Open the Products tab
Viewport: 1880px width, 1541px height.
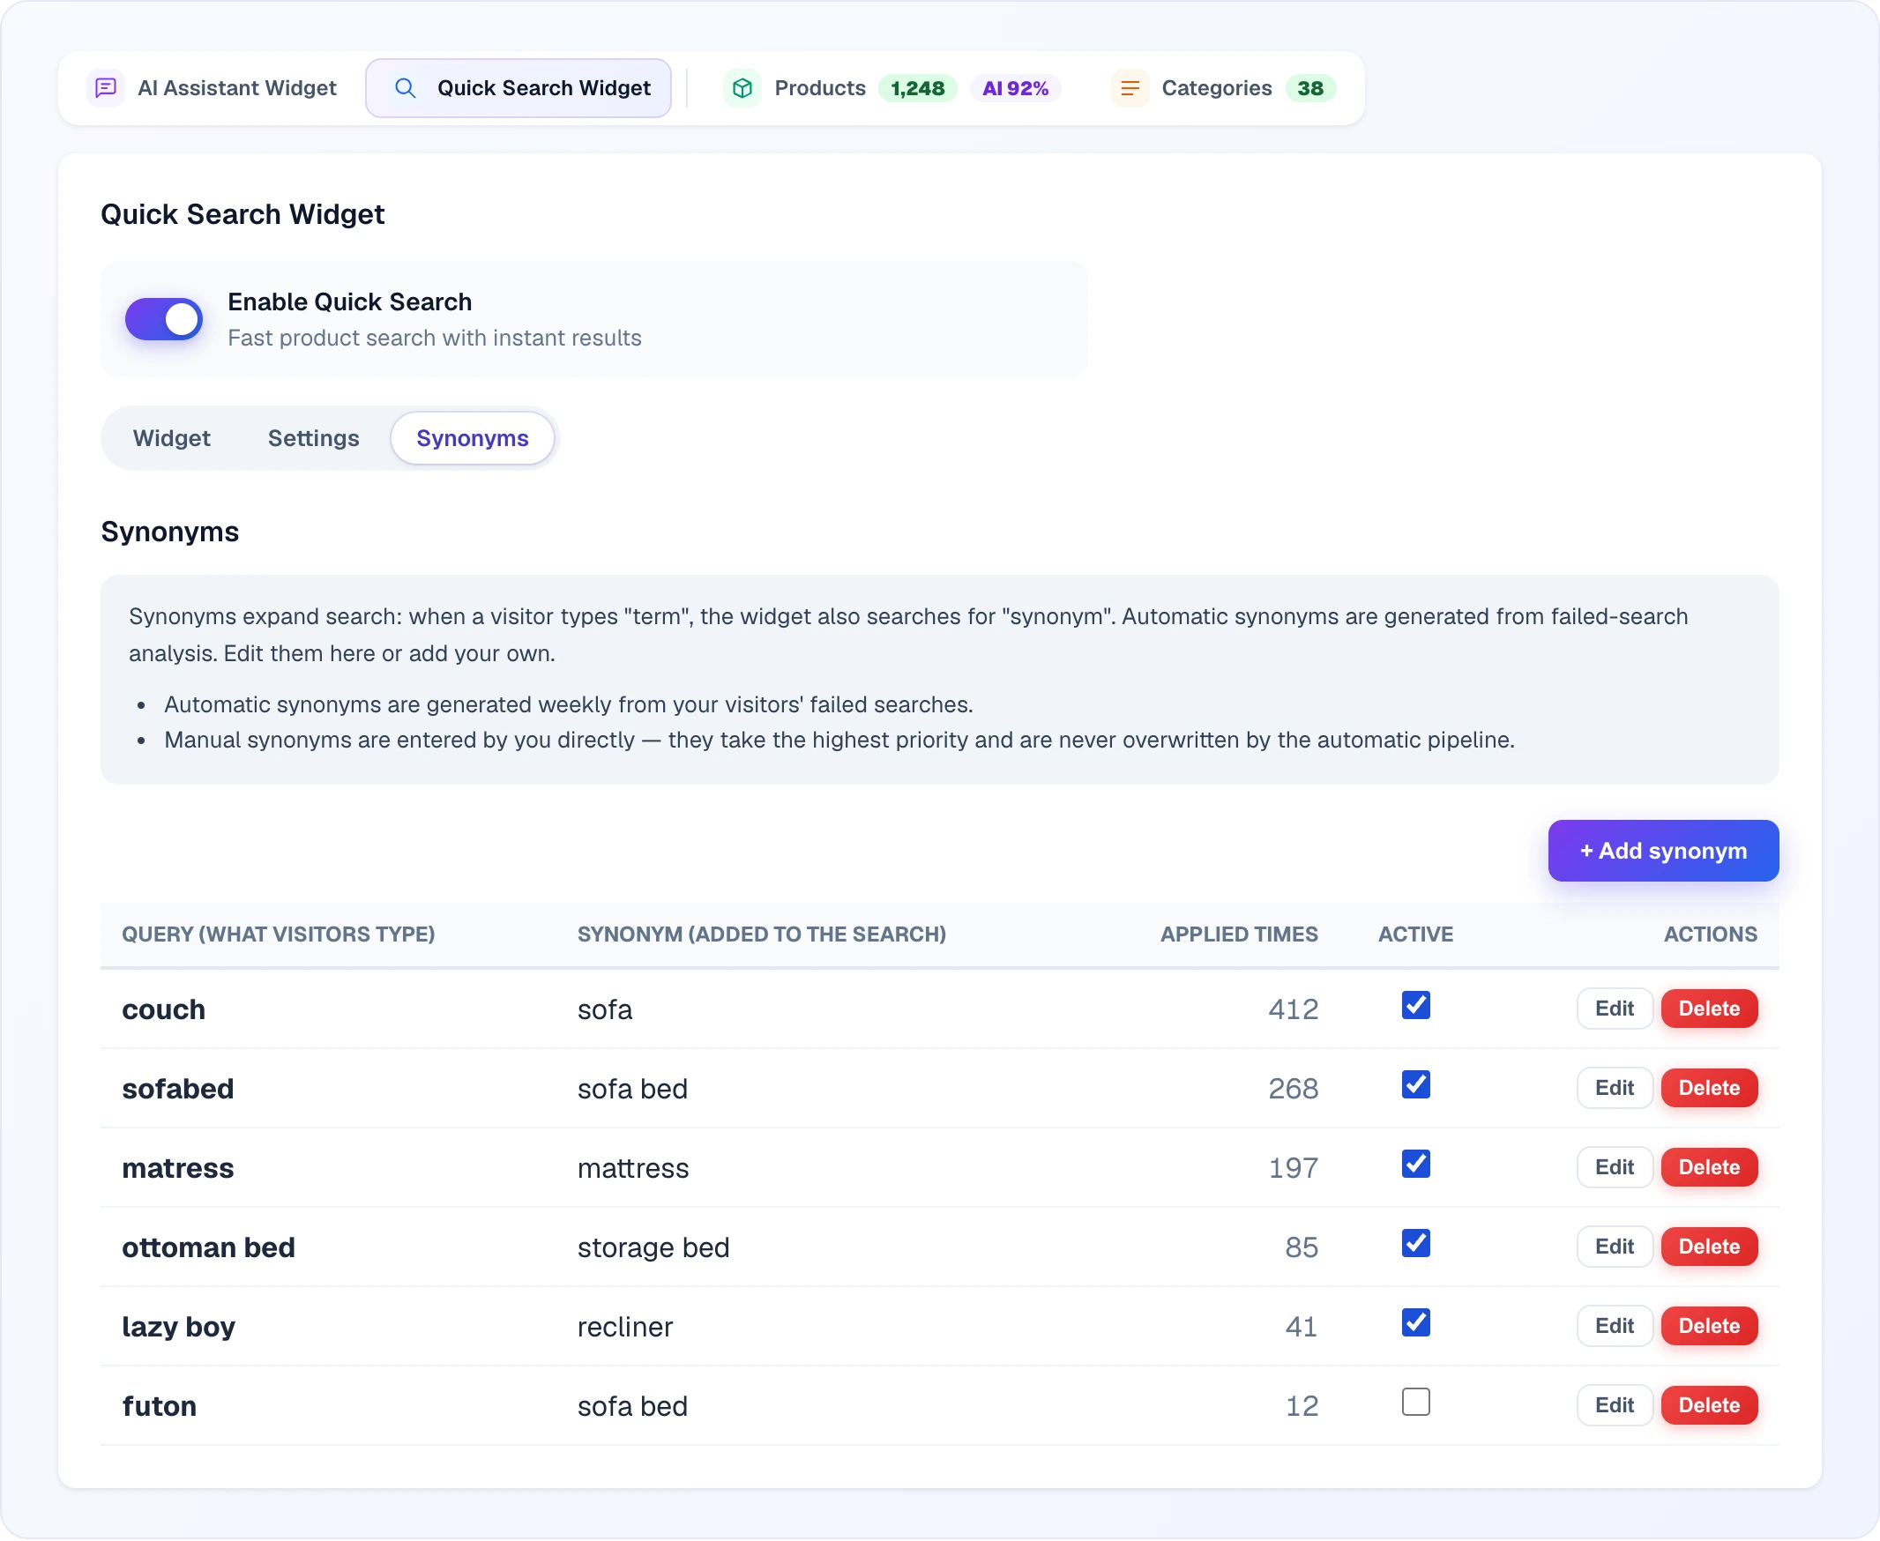click(892, 88)
